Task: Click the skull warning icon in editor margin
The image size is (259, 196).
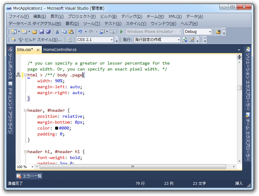Action: 18,75
